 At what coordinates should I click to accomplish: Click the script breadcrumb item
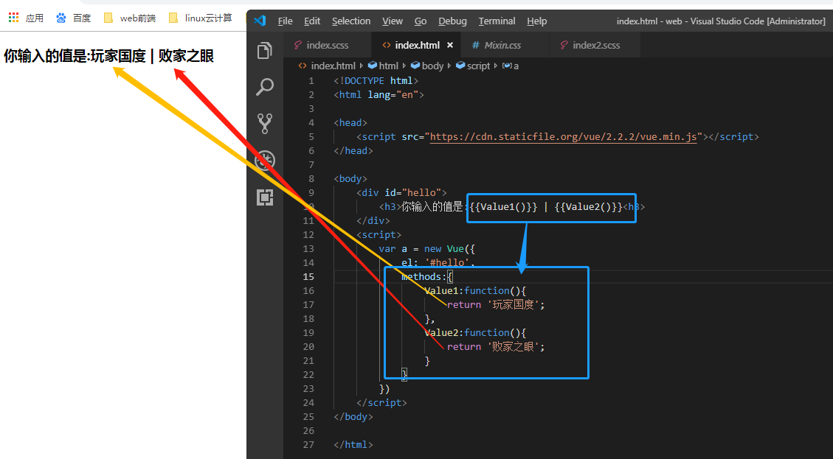[473, 66]
